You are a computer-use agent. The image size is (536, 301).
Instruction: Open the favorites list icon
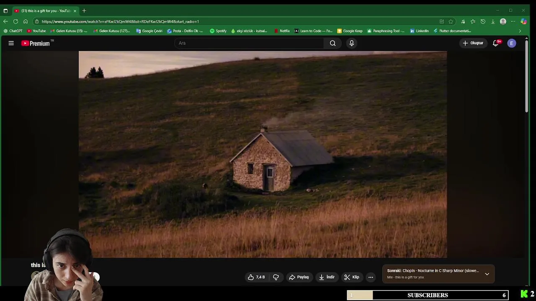point(473,21)
